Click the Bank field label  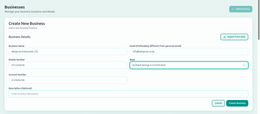(x=132, y=60)
